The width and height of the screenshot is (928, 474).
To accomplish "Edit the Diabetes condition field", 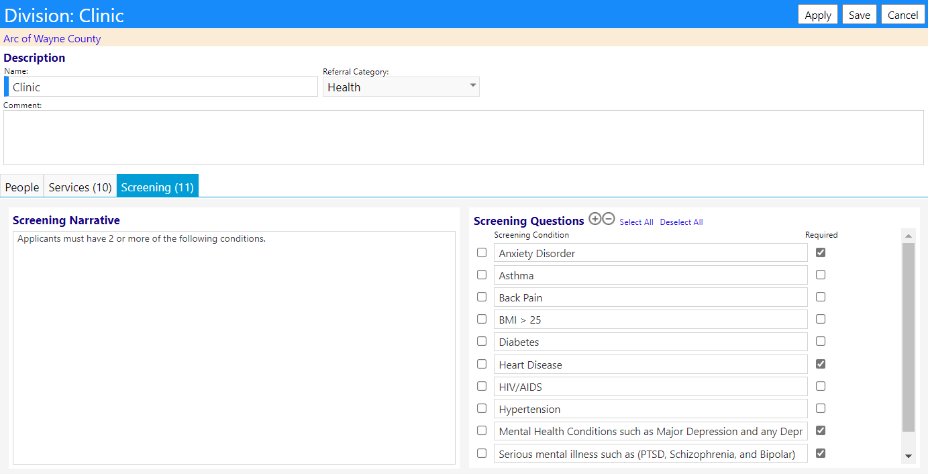I will point(651,342).
